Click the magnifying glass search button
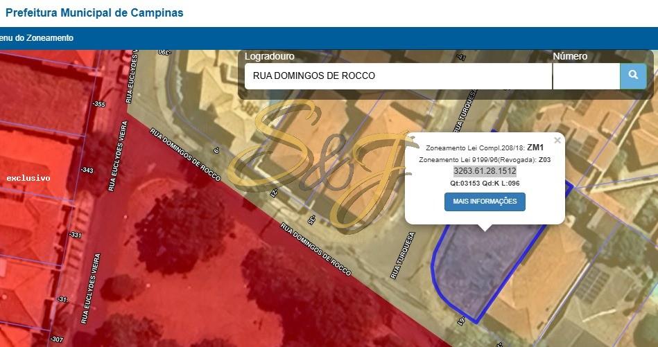658x347 pixels. point(633,76)
